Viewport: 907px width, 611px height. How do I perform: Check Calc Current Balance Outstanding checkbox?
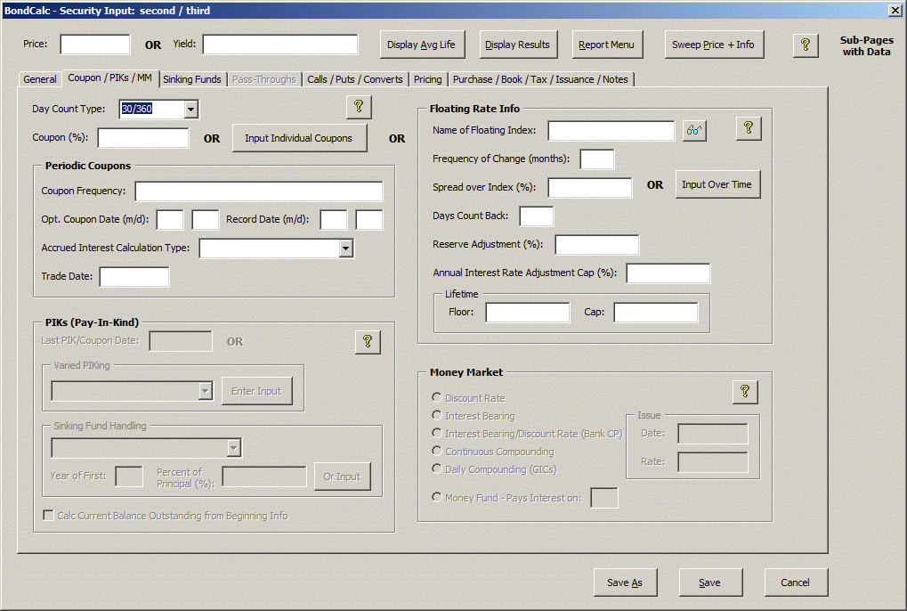click(49, 515)
